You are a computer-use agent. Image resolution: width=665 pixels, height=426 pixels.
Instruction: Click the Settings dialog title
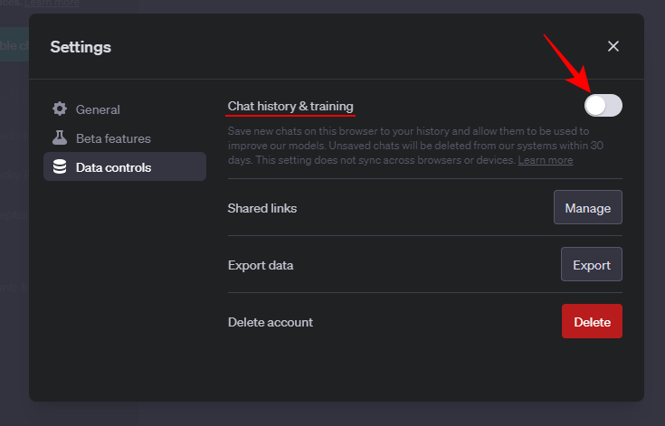(81, 46)
